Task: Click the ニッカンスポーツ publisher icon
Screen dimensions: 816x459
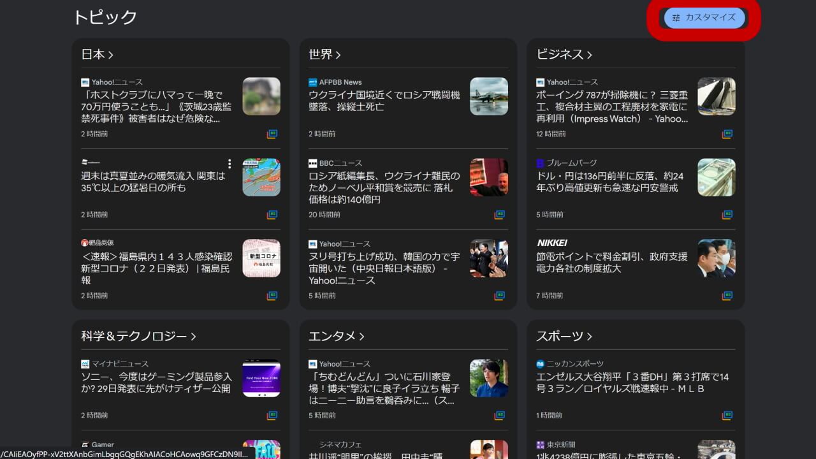Action: (539, 363)
